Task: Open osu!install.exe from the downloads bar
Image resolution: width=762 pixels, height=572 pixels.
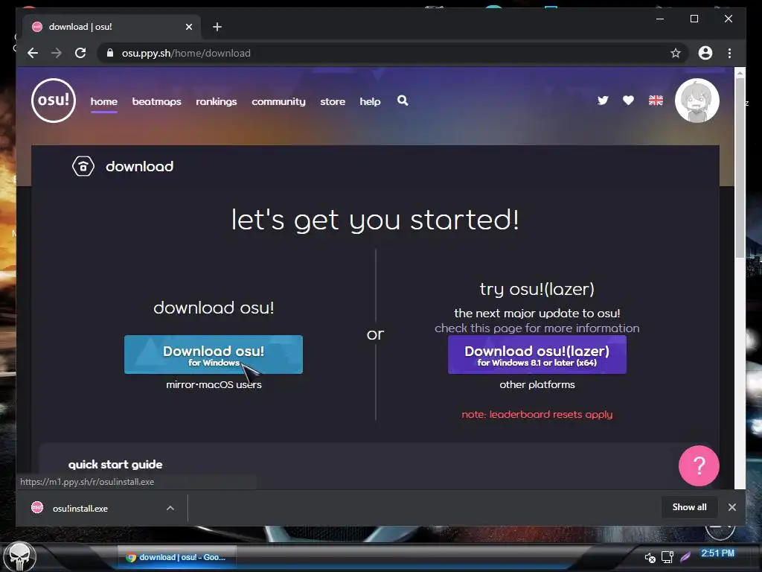Action: coord(80,508)
